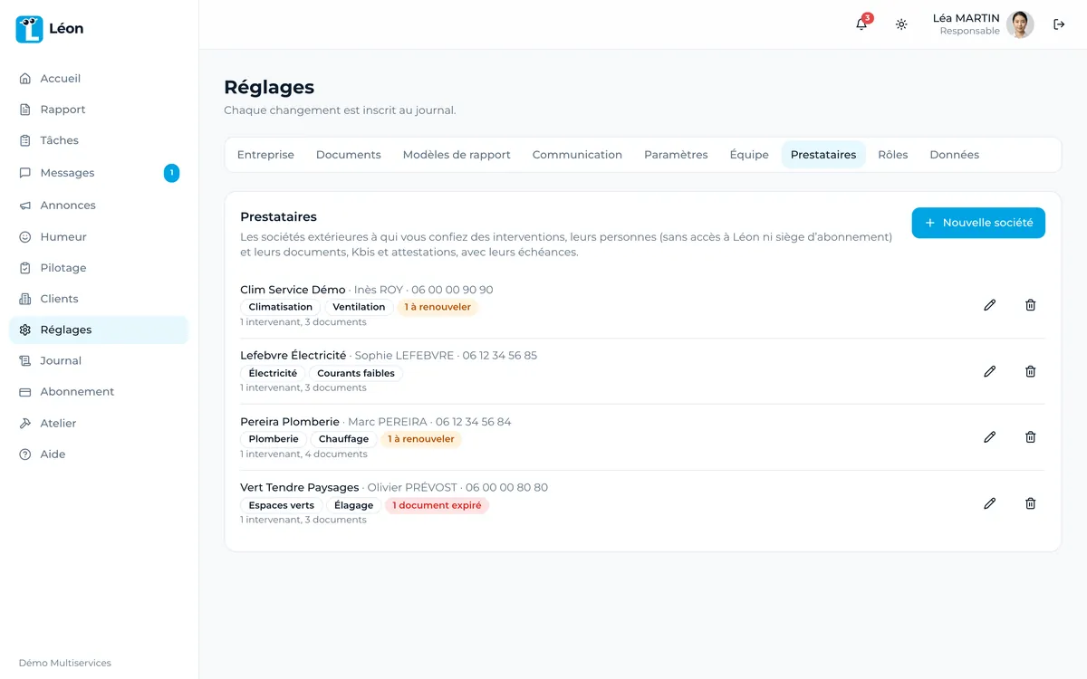Edit Lefebvre Électricité with pencil icon
Viewport: 1087px width, 679px height.
click(x=989, y=371)
